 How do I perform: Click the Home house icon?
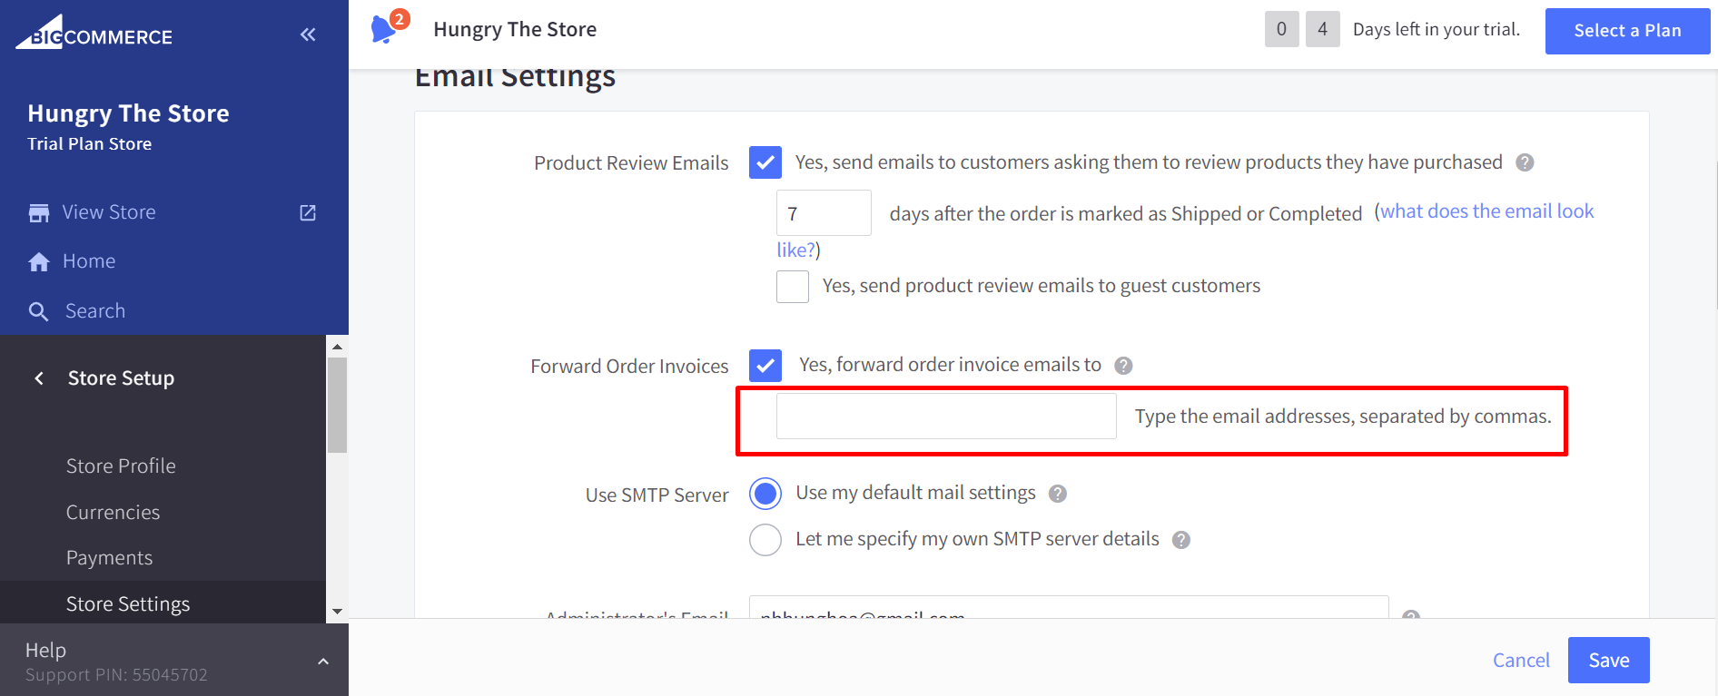(39, 262)
